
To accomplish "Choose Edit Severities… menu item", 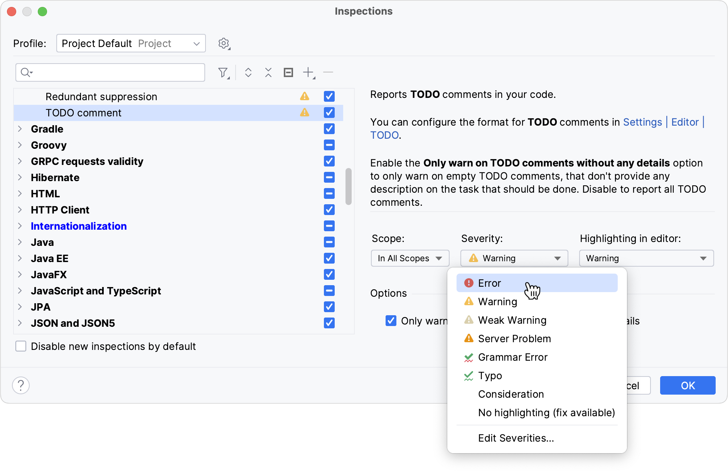I will click(x=516, y=438).
